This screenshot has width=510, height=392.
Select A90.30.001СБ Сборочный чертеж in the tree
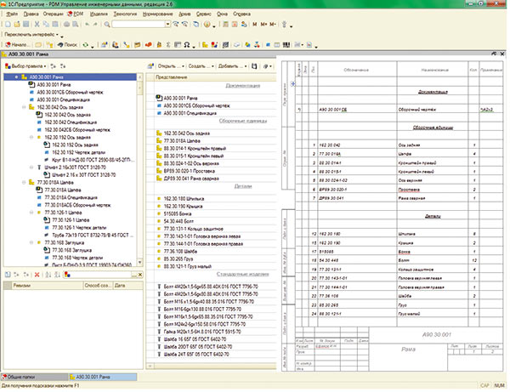[68, 91]
